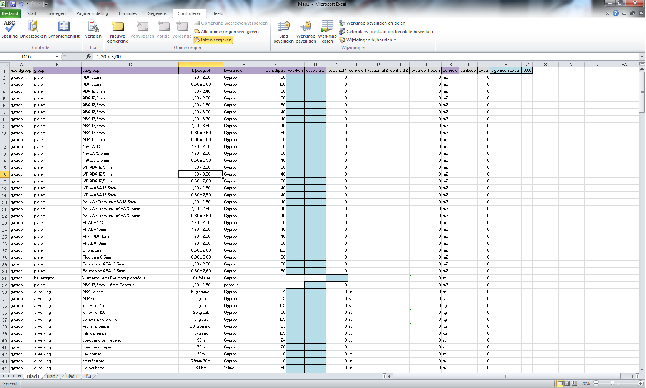Viewport: 646px width, 388px height.
Task: Add a Nieuwe opmerking comment
Action: click(x=118, y=32)
